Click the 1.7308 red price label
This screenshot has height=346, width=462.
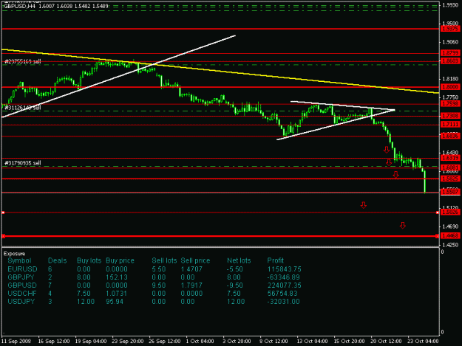[451, 116]
